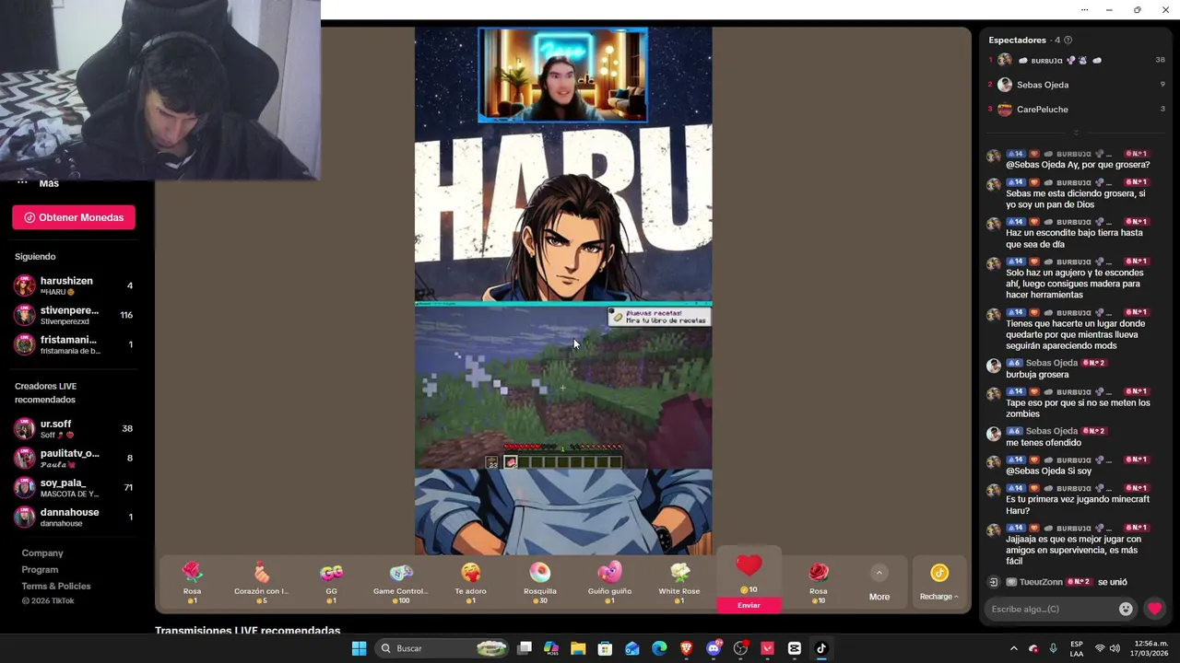Open dannahouse recommended LIVE creator
The width and height of the screenshot is (1180, 663).
pos(74,518)
